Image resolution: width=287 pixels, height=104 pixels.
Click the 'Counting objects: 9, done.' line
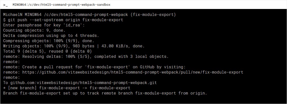pyautogui.click(x=34, y=30)
